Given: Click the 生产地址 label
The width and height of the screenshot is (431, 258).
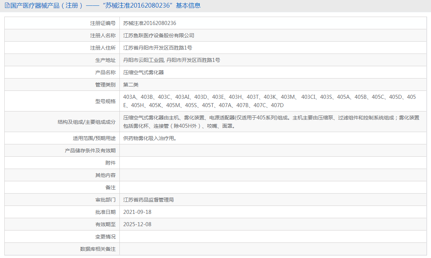Looking at the screenshot, I should 105,60.
